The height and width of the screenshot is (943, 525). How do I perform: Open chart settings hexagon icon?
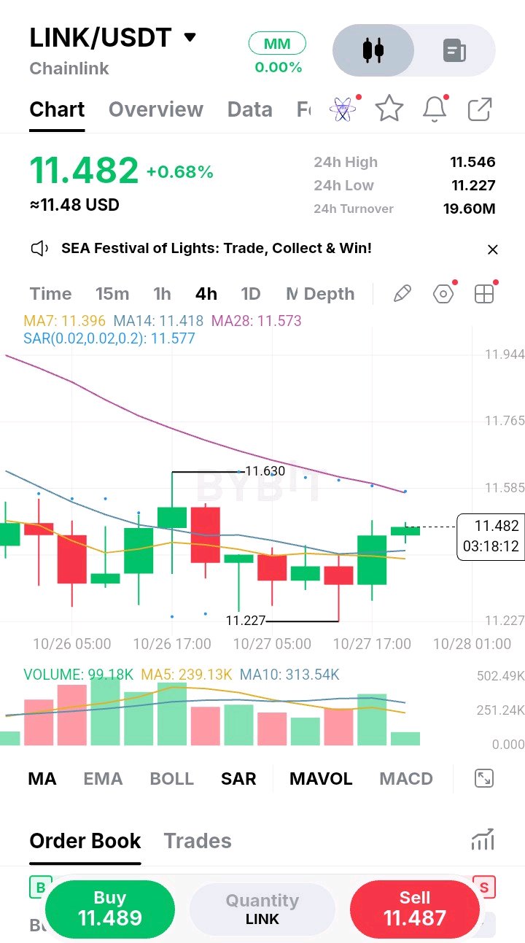coord(443,294)
